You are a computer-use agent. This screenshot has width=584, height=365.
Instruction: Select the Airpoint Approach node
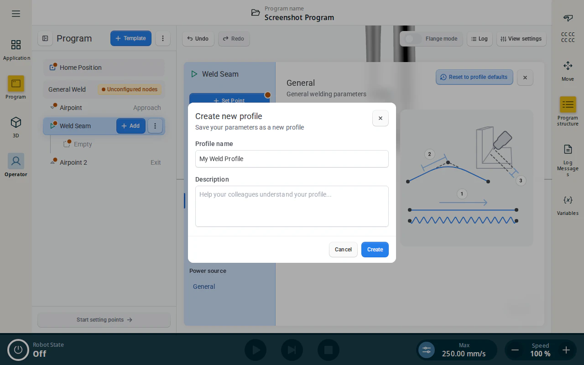[104, 108]
